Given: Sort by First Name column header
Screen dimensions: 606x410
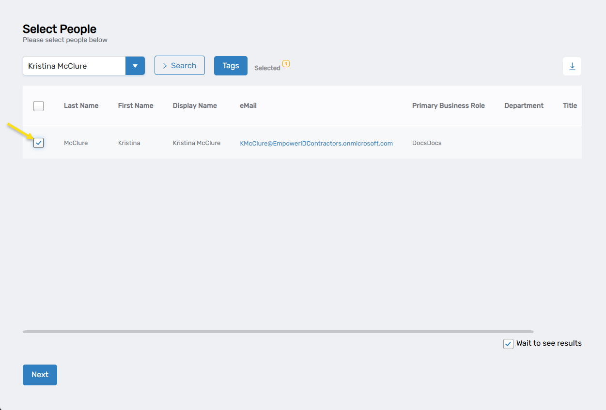Looking at the screenshot, I should click(x=136, y=105).
